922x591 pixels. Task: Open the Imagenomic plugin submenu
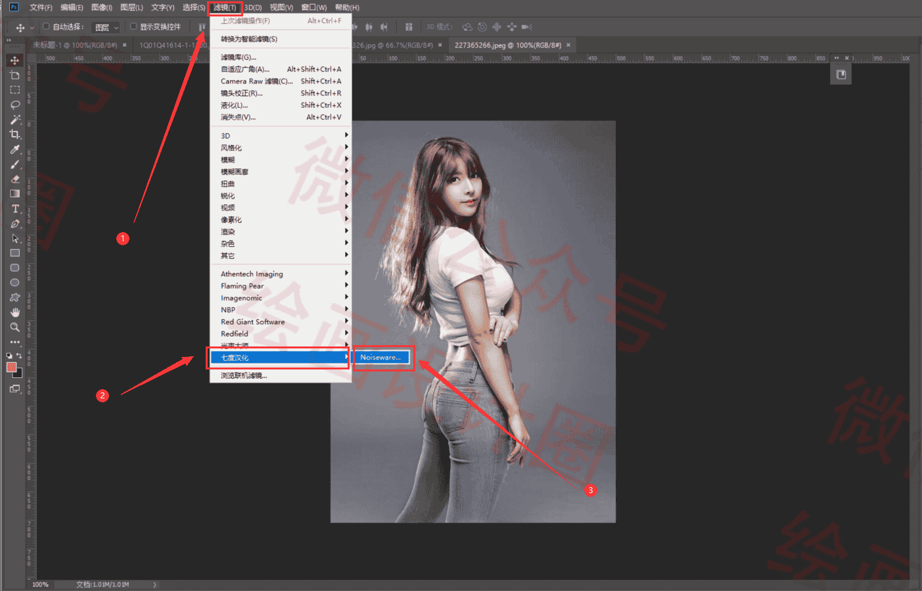coord(281,298)
